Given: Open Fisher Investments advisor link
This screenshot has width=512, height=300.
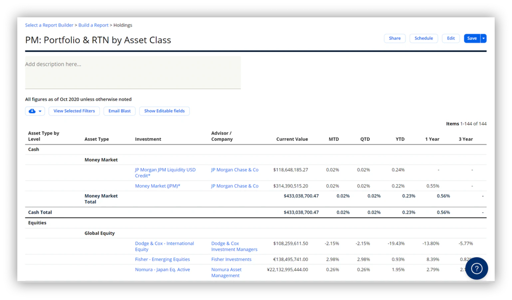Looking at the screenshot, I should 231,259.
